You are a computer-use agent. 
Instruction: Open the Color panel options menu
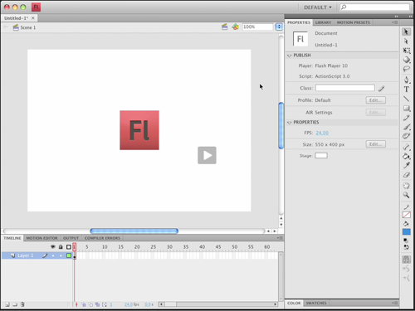click(395, 303)
